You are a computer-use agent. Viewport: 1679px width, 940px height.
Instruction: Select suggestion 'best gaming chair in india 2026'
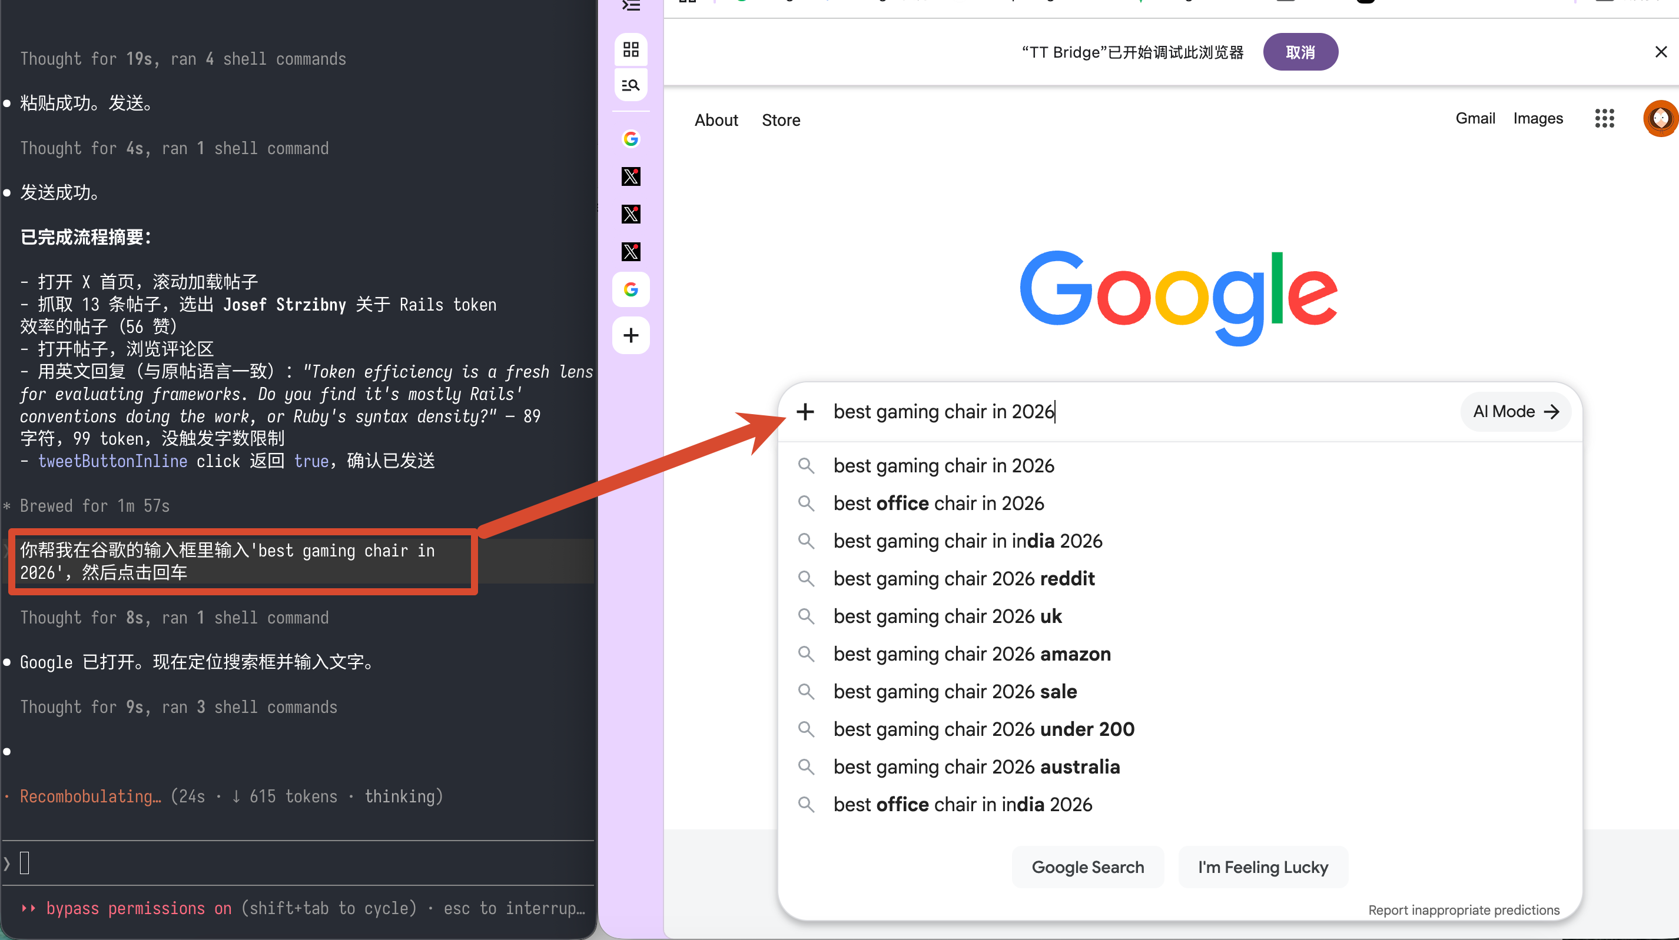(x=1180, y=541)
